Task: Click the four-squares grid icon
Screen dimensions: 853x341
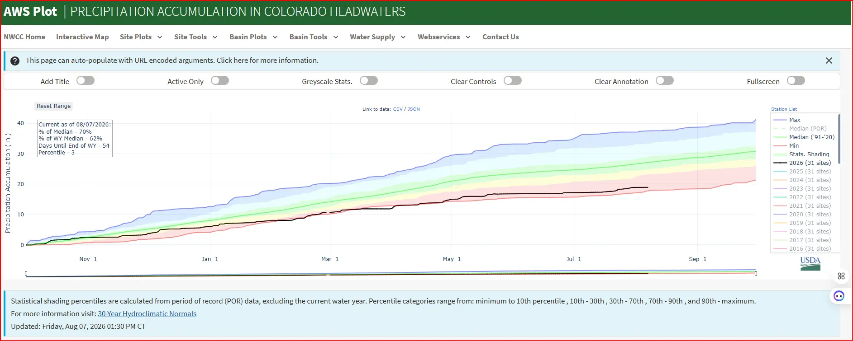Action: click(x=841, y=276)
